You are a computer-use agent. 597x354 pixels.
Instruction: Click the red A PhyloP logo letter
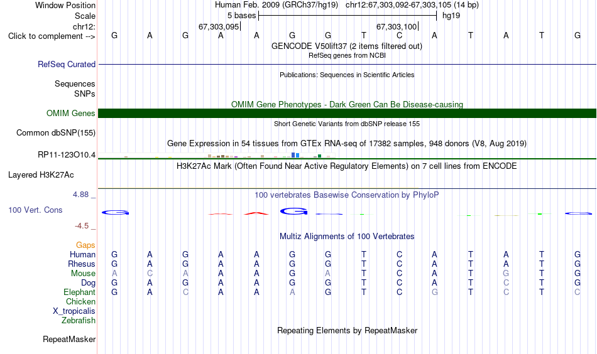256,213
